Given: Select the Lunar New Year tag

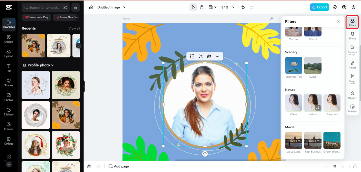Looking at the screenshot, I should pyautogui.click(x=67, y=17).
